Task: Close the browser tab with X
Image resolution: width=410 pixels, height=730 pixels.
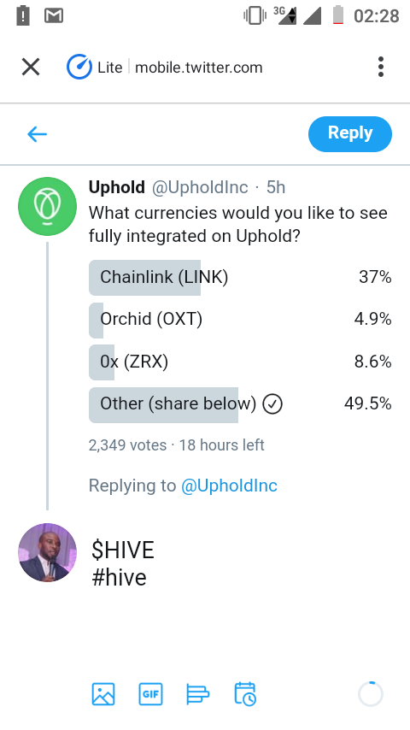Action: pyautogui.click(x=31, y=67)
